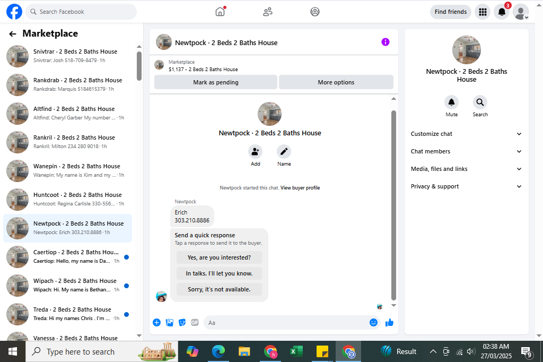
Task: Open the Altfind conversation
Action: pyautogui.click(x=67, y=114)
